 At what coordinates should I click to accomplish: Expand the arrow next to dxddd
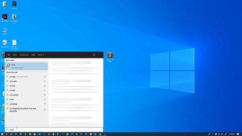pos(45,90)
